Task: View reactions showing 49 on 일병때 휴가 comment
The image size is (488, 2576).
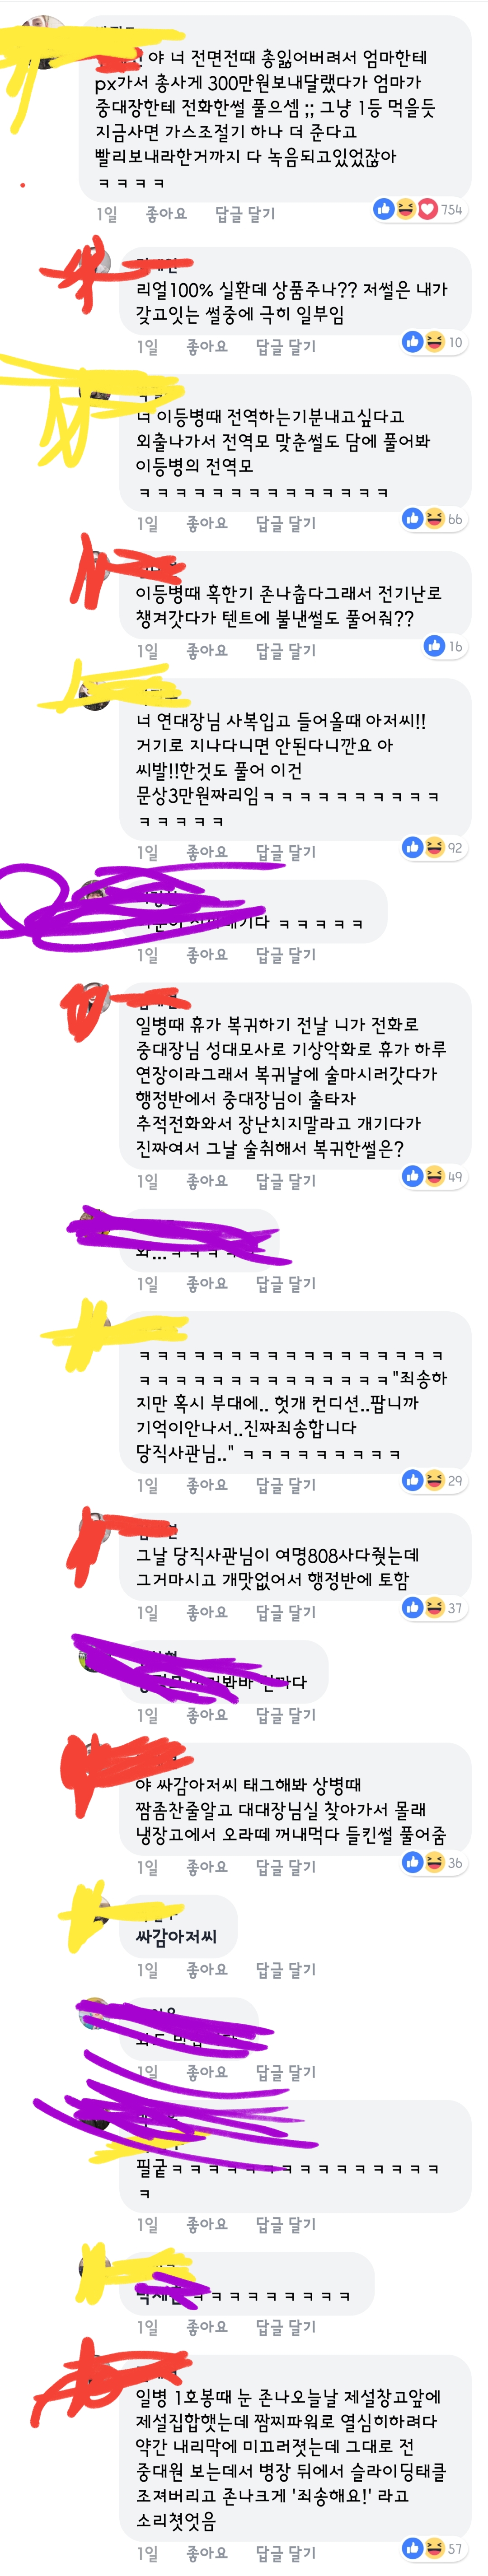Action: (x=433, y=1176)
